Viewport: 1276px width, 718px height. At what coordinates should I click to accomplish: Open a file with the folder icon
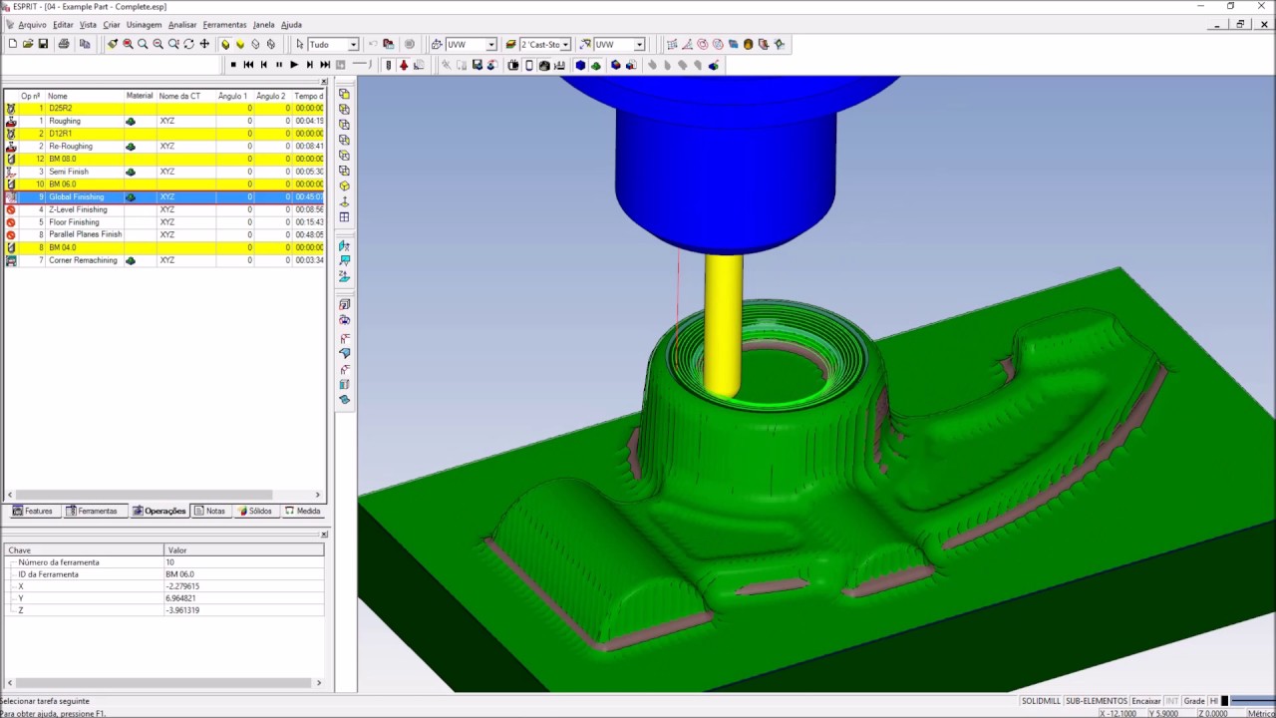(x=28, y=44)
